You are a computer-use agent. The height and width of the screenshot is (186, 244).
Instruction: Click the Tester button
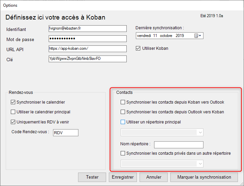[x=92, y=177]
